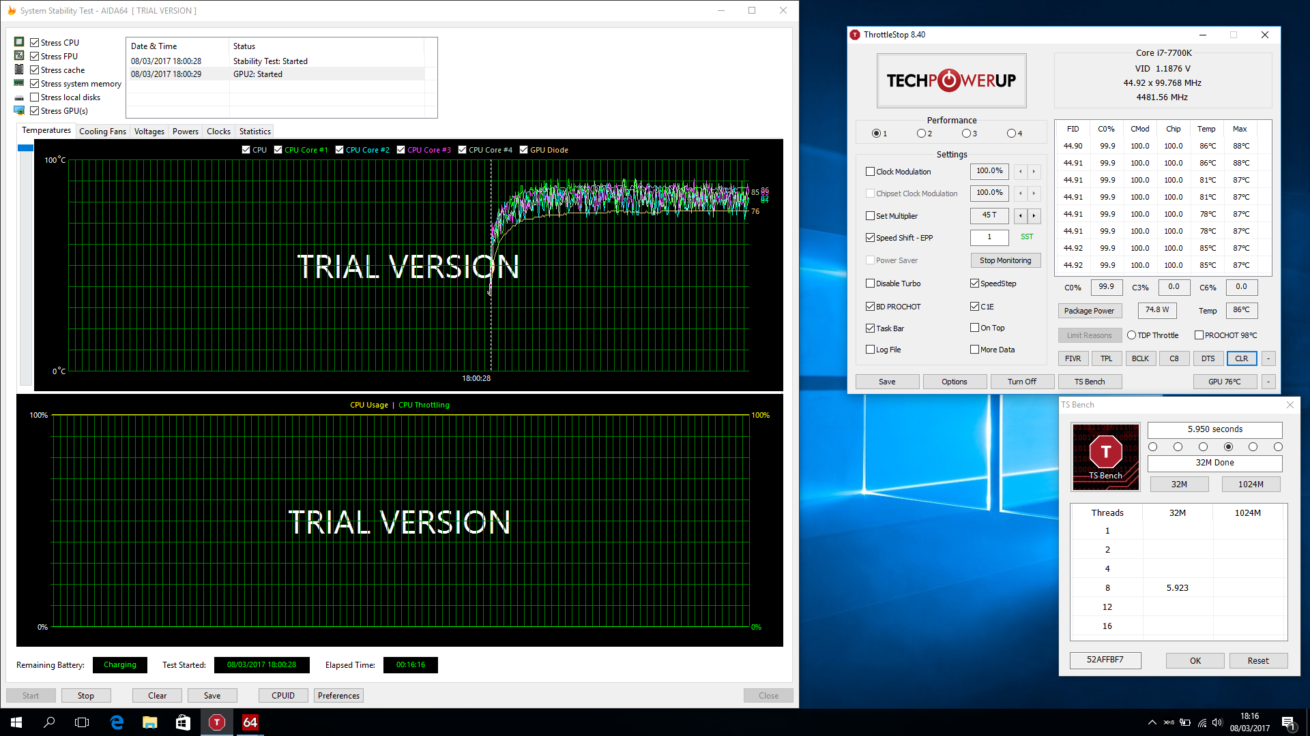This screenshot has width=1310, height=736.
Task: Enable Stress local disks checkbox
Action: [x=34, y=97]
